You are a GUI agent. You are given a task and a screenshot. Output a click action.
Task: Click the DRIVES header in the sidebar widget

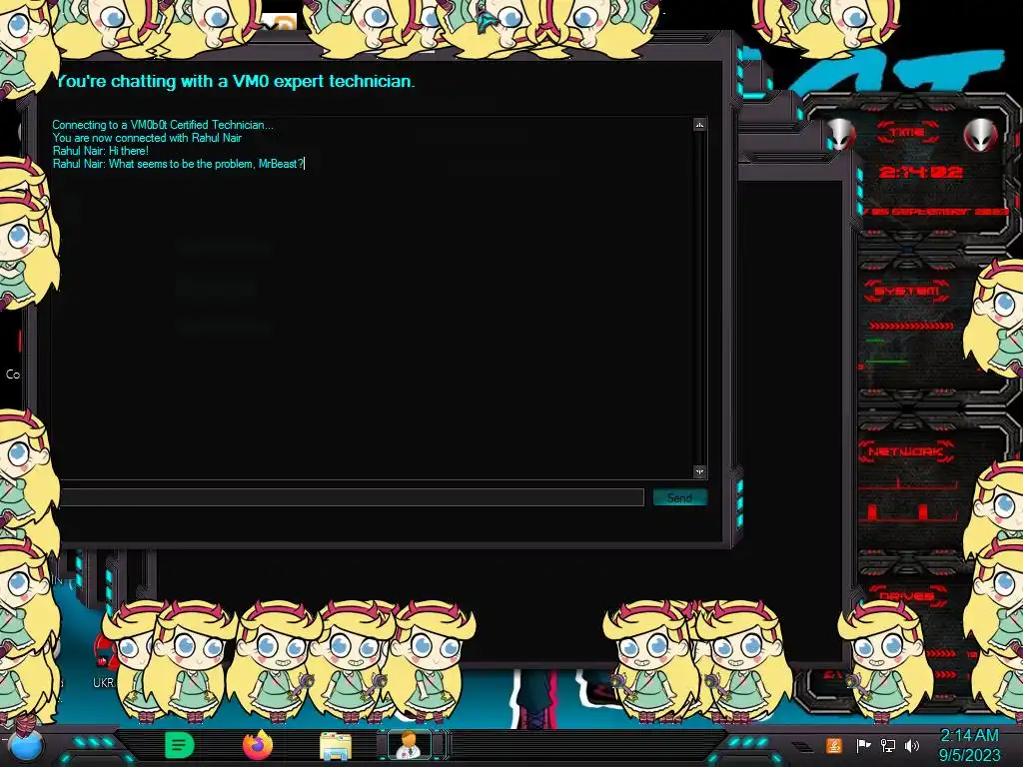pyautogui.click(x=906, y=595)
